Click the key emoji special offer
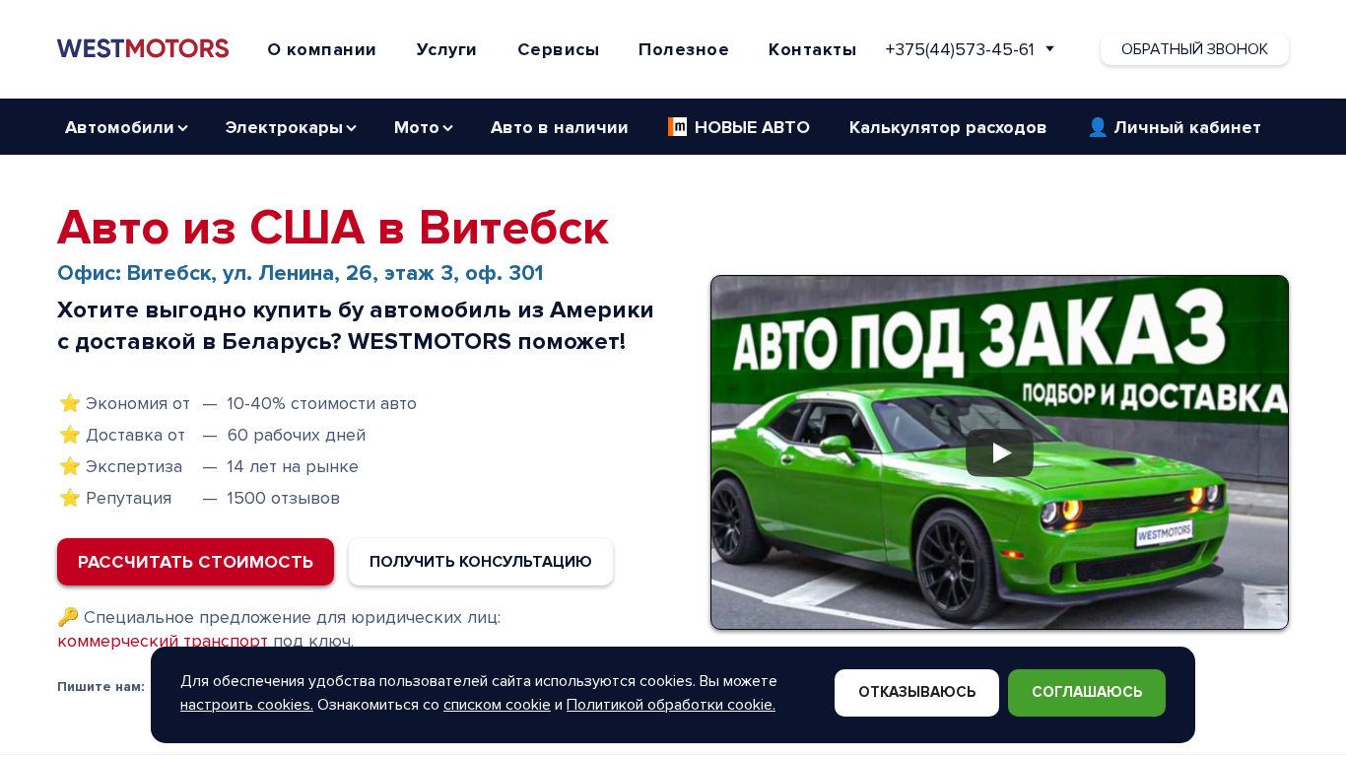Image resolution: width=1346 pixels, height=757 pixels. coord(68,617)
